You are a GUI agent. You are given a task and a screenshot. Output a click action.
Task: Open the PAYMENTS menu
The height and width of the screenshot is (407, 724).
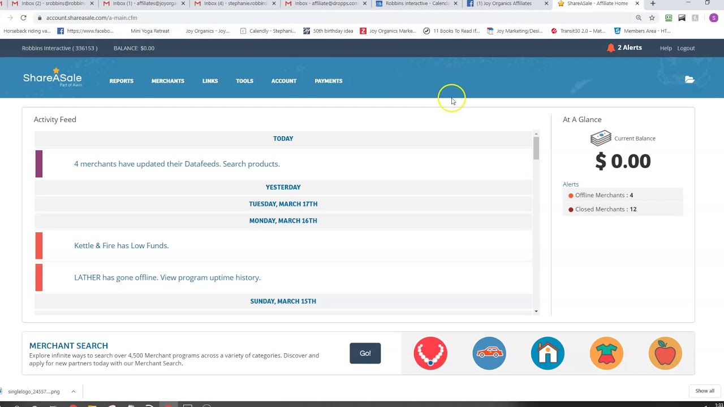pos(329,81)
